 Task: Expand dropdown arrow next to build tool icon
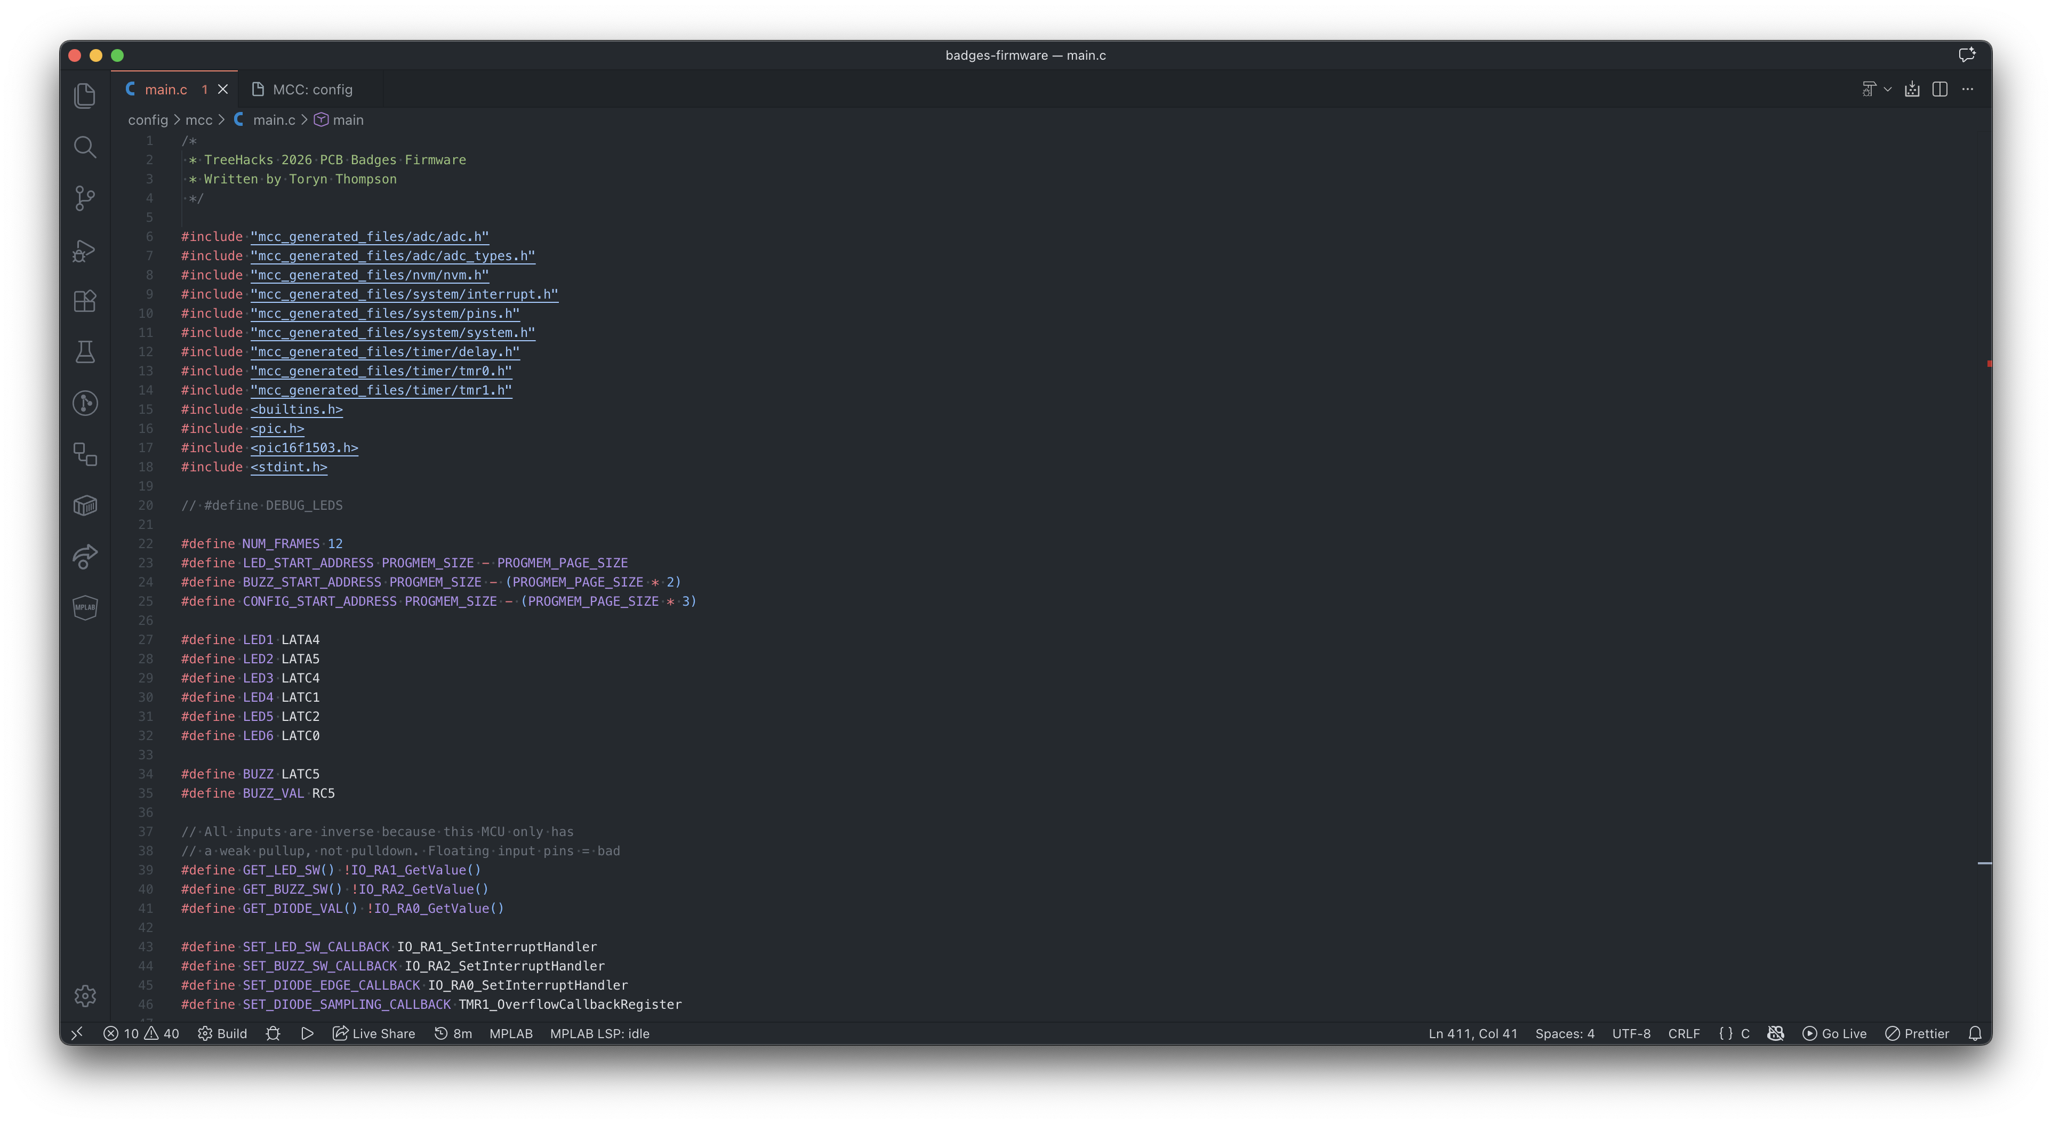1887,89
